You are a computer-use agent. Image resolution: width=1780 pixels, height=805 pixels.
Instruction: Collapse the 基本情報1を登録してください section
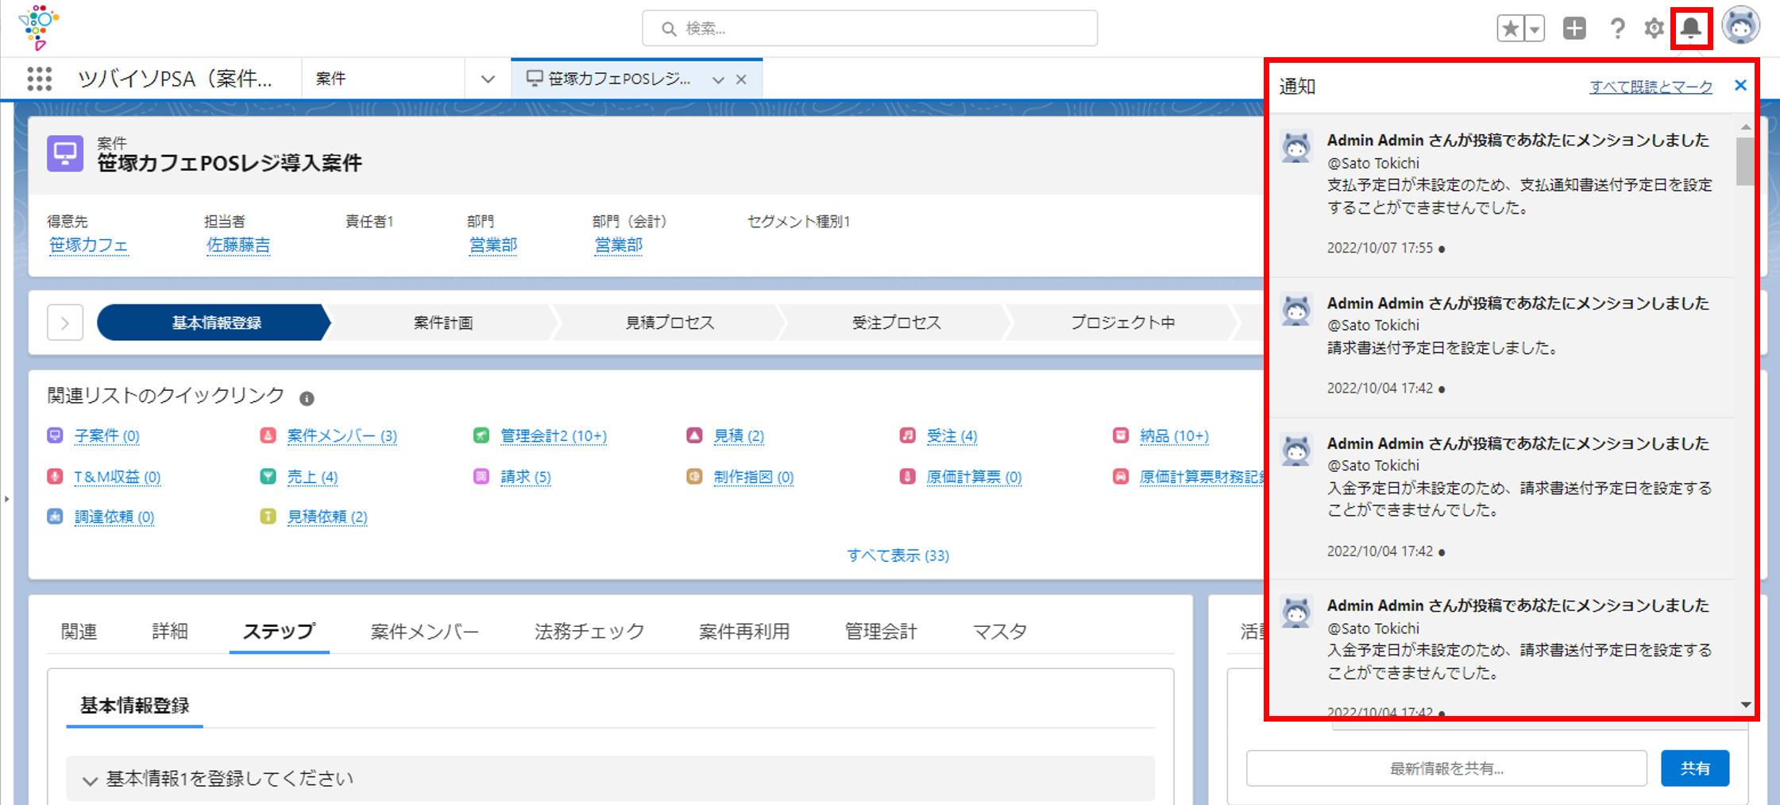[90, 780]
